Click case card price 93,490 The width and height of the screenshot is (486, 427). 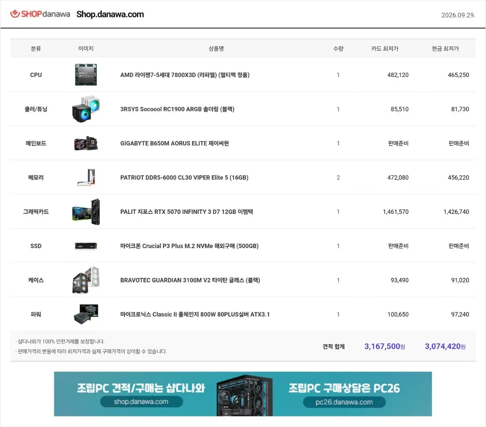coord(399,280)
